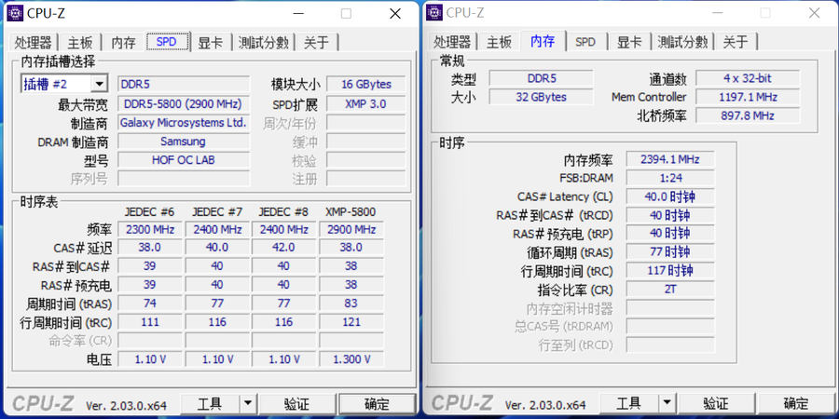Close the right CPU-Z window
The image size is (839, 419).
click(814, 13)
